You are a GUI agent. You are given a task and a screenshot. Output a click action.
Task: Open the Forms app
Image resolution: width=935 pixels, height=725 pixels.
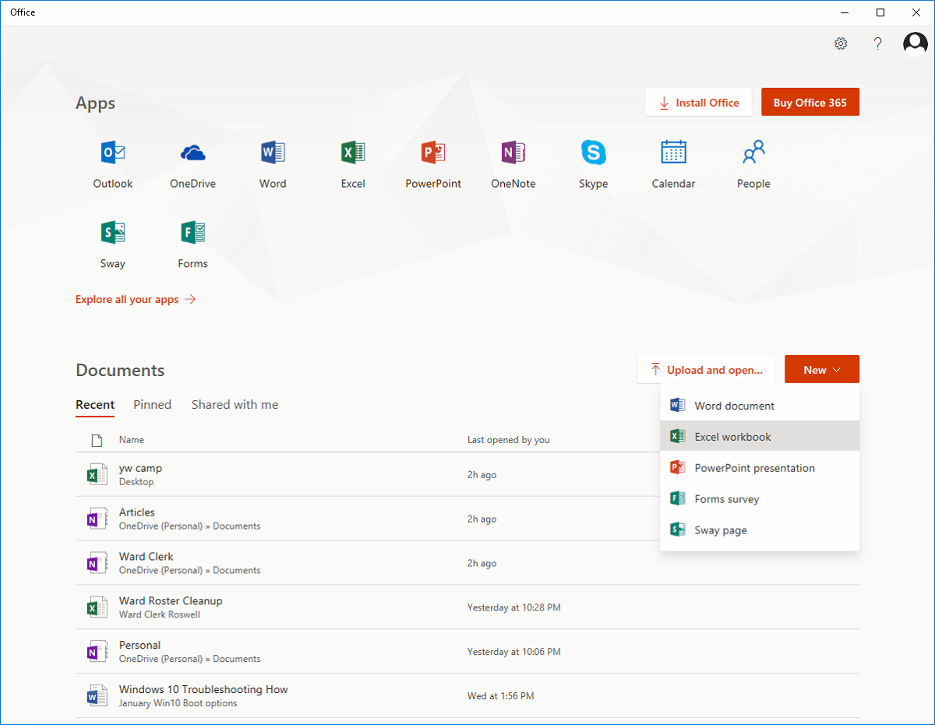[x=192, y=241]
